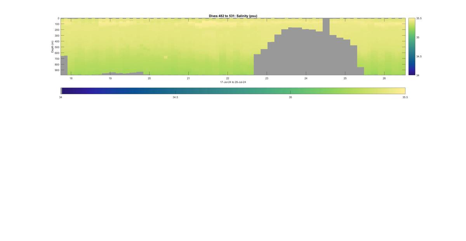Image resolution: width=466 pixels, height=241 pixels.
Task: Click the depth tick label 0
Action: point(58,18)
